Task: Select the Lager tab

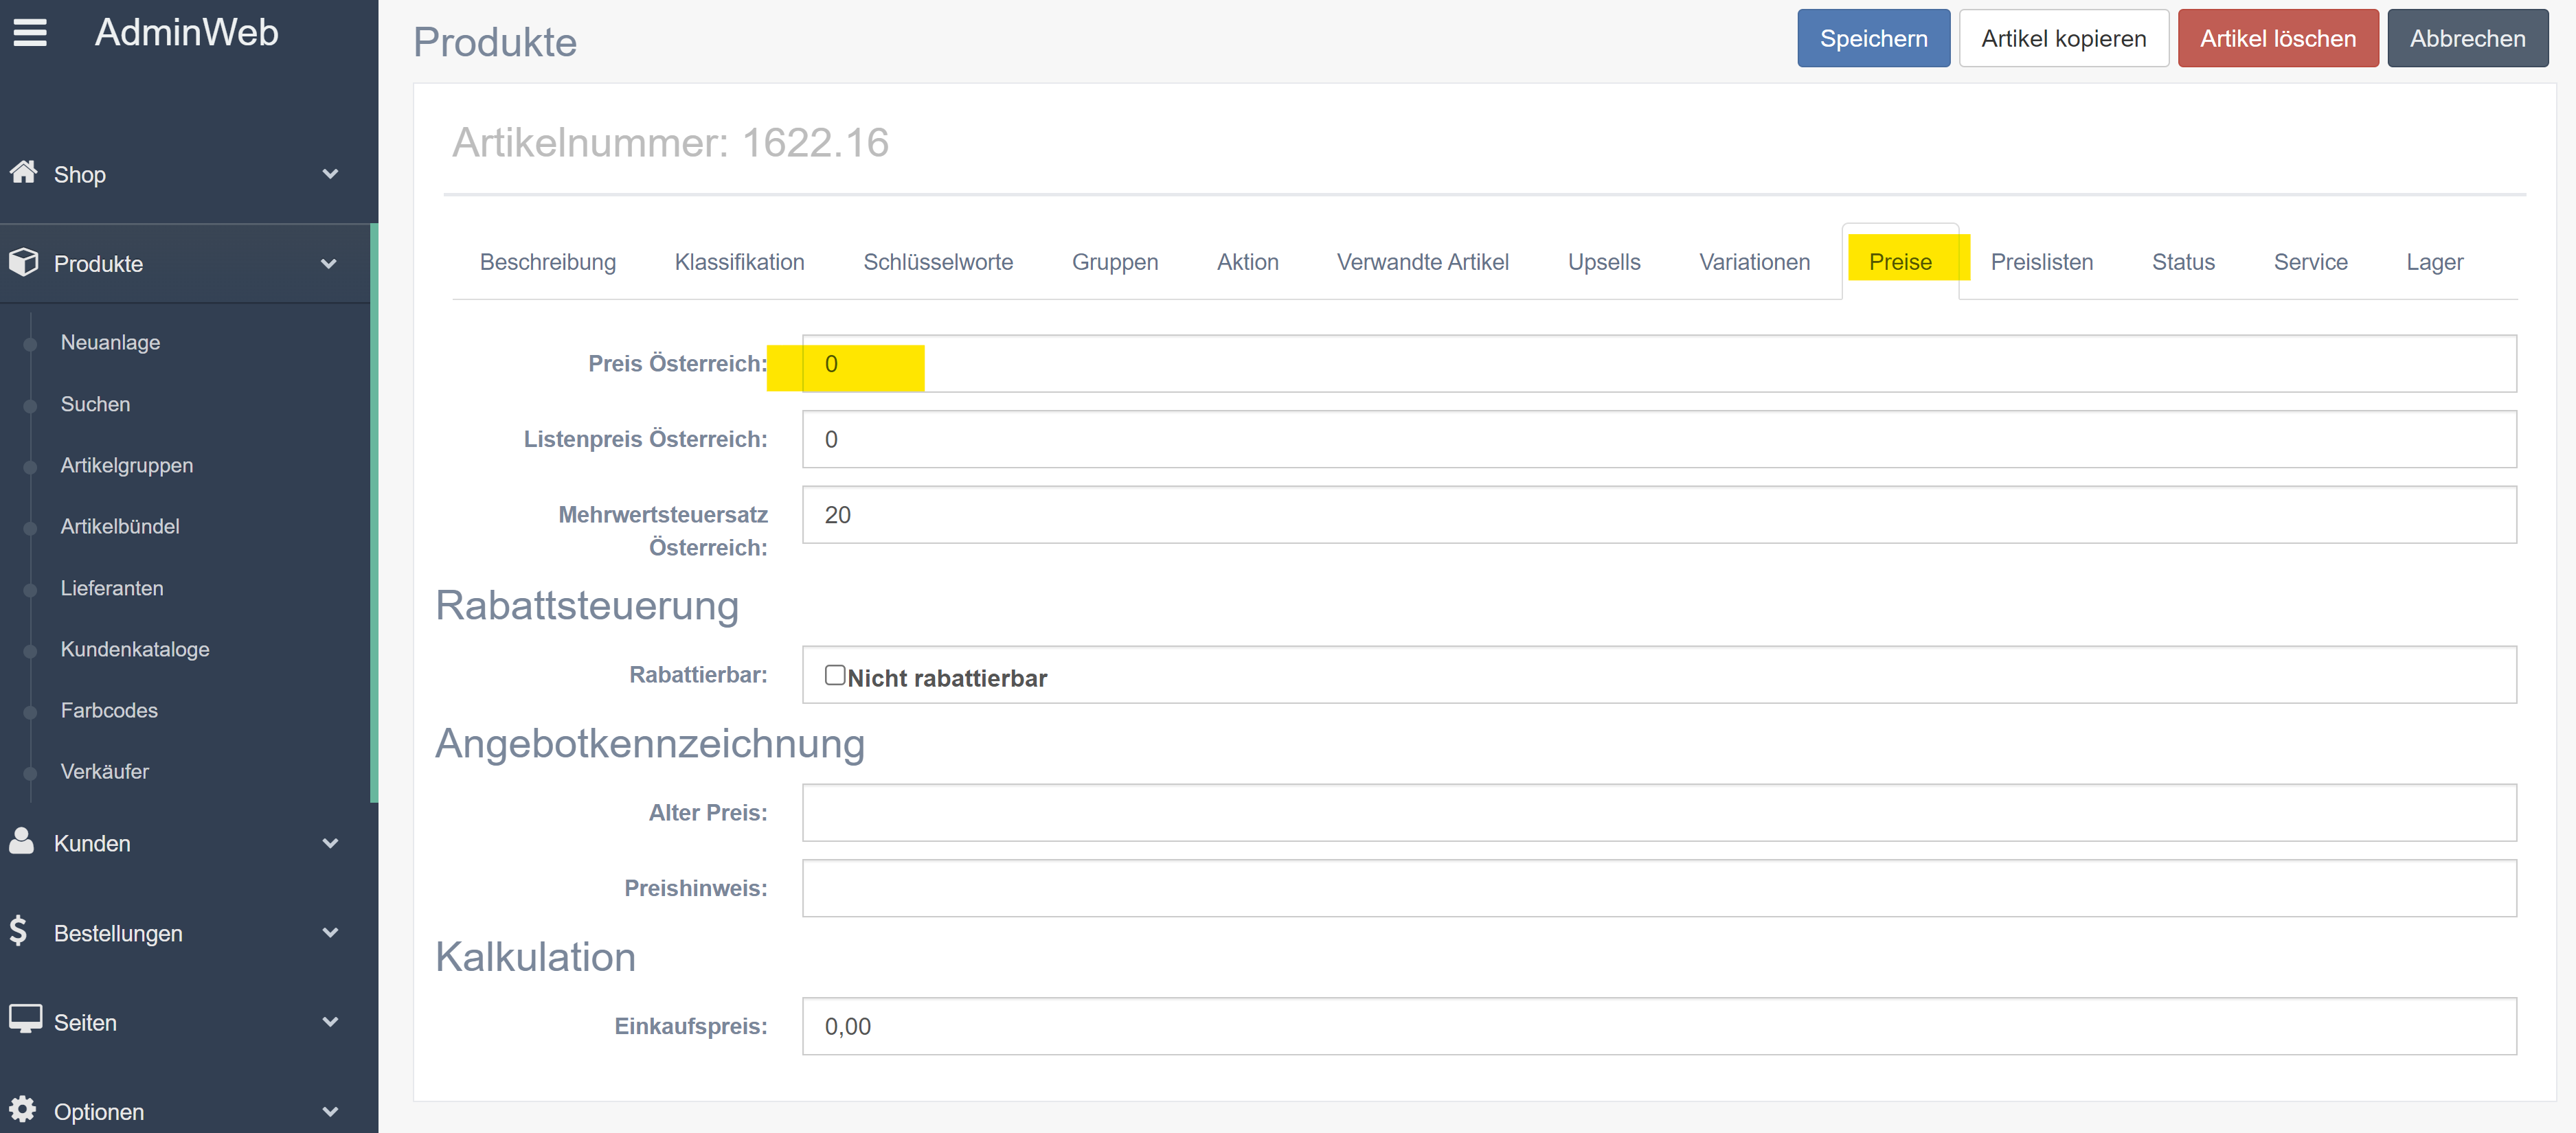Action: pyautogui.click(x=2434, y=262)
